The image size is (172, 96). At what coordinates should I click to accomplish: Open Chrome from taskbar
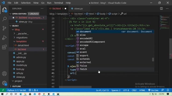coord(44,94)
